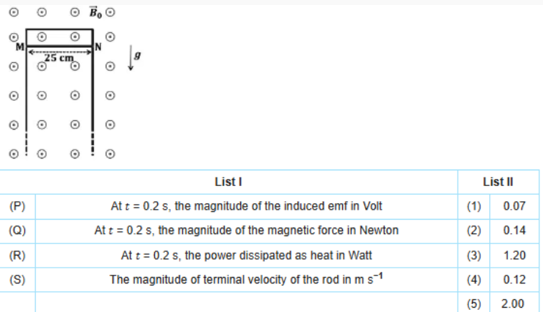Choose the value 0.14 in List II

(x=514, y=230)
